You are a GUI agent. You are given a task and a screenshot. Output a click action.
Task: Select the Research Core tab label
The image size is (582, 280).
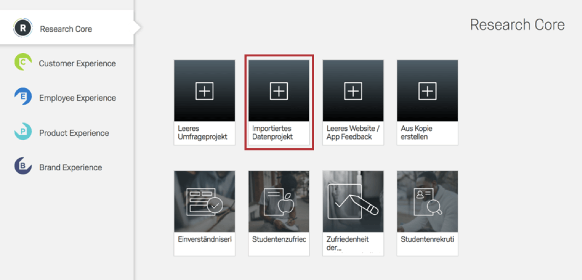click(x=66, y=29)
